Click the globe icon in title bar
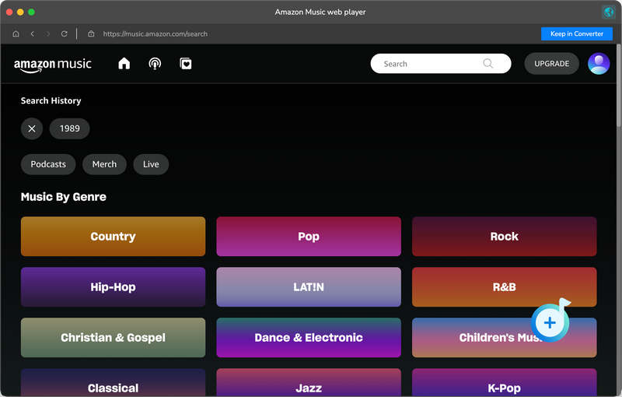This screenshot has height=397, width=622. [608, 12]
